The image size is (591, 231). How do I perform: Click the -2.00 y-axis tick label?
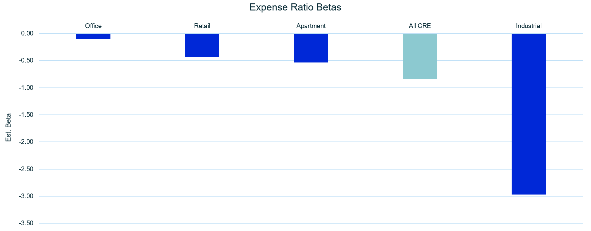pos(26,142)
